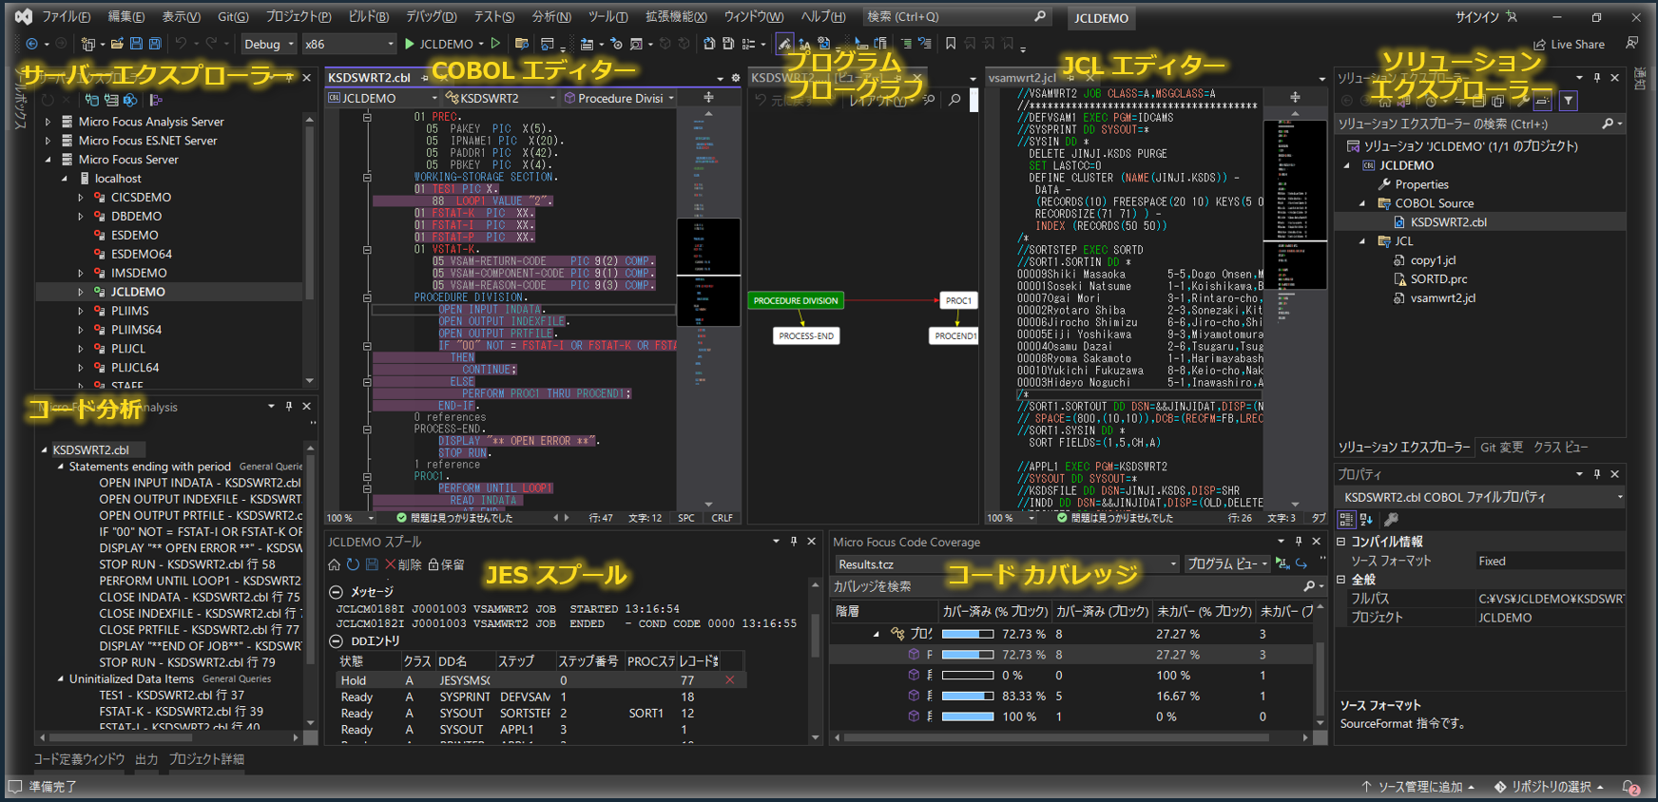Collapse the COBOL Source folder in Solution Explorer
Screen dimensions: 1658x802
pos(1362,203)
